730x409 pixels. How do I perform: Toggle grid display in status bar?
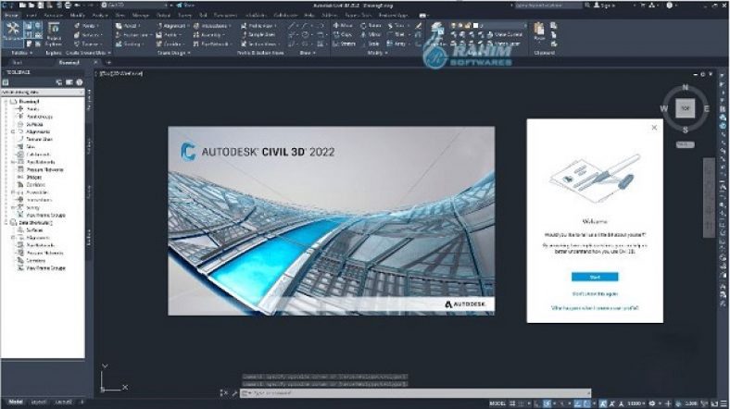pos(512,403)
